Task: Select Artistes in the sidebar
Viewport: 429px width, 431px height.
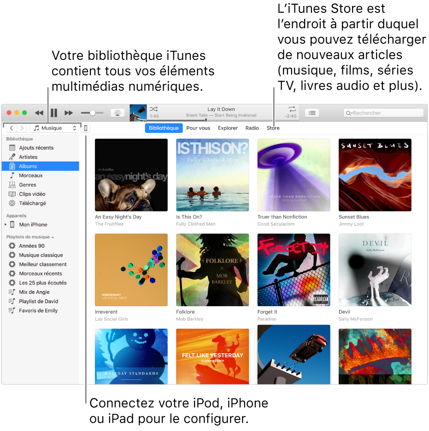Action: (x=41, y=157)
